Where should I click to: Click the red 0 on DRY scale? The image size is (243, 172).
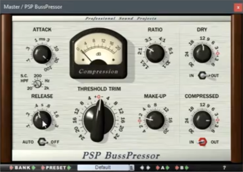pos(218,54)
